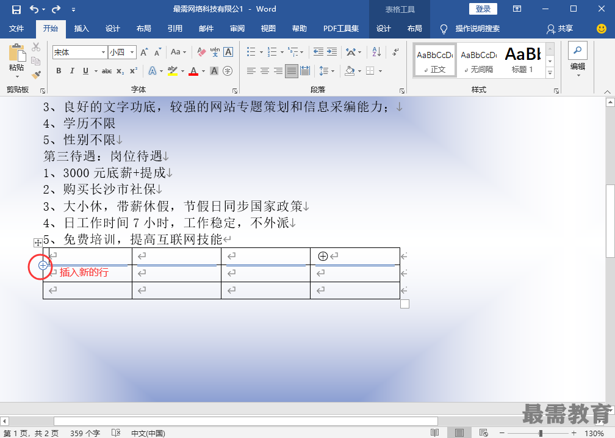Apply the 正文 normal style
The width and height of the screenshot is (615, 438).
(x=434, y=60)
